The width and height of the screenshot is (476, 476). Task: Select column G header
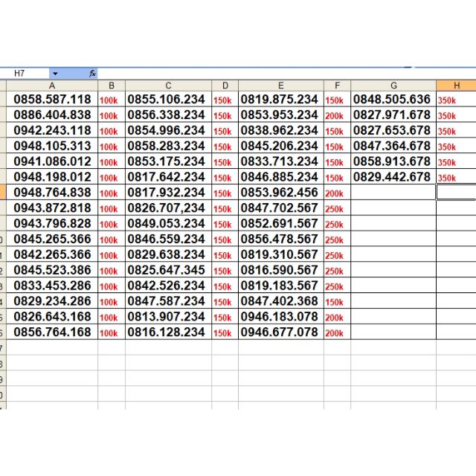coord(393,86)
